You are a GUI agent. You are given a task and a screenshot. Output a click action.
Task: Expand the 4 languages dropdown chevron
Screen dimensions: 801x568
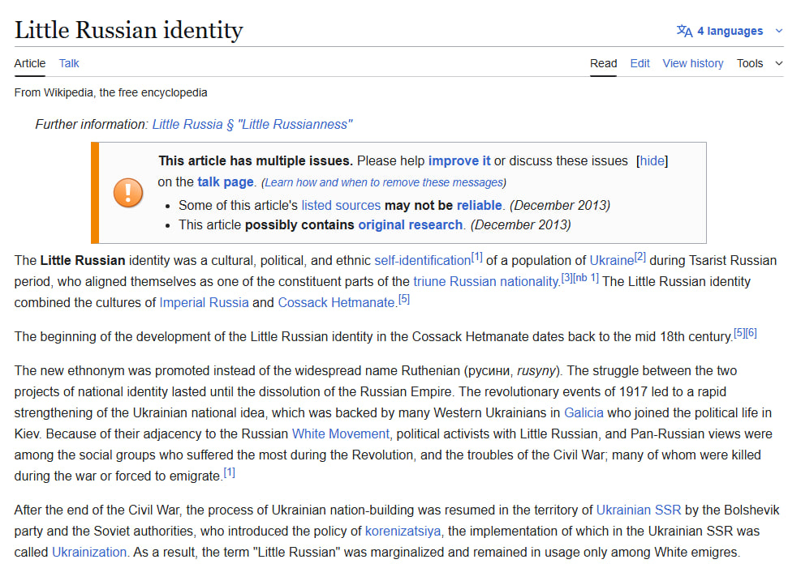pyautogui.click(x=778, y=31)
